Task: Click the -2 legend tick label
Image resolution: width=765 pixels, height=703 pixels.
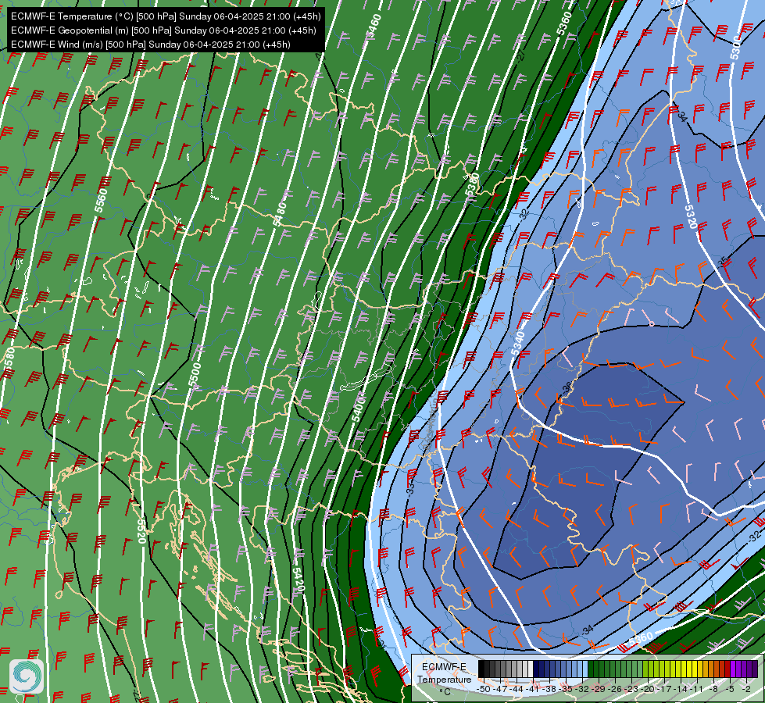Action: click(x=746, y=689)
